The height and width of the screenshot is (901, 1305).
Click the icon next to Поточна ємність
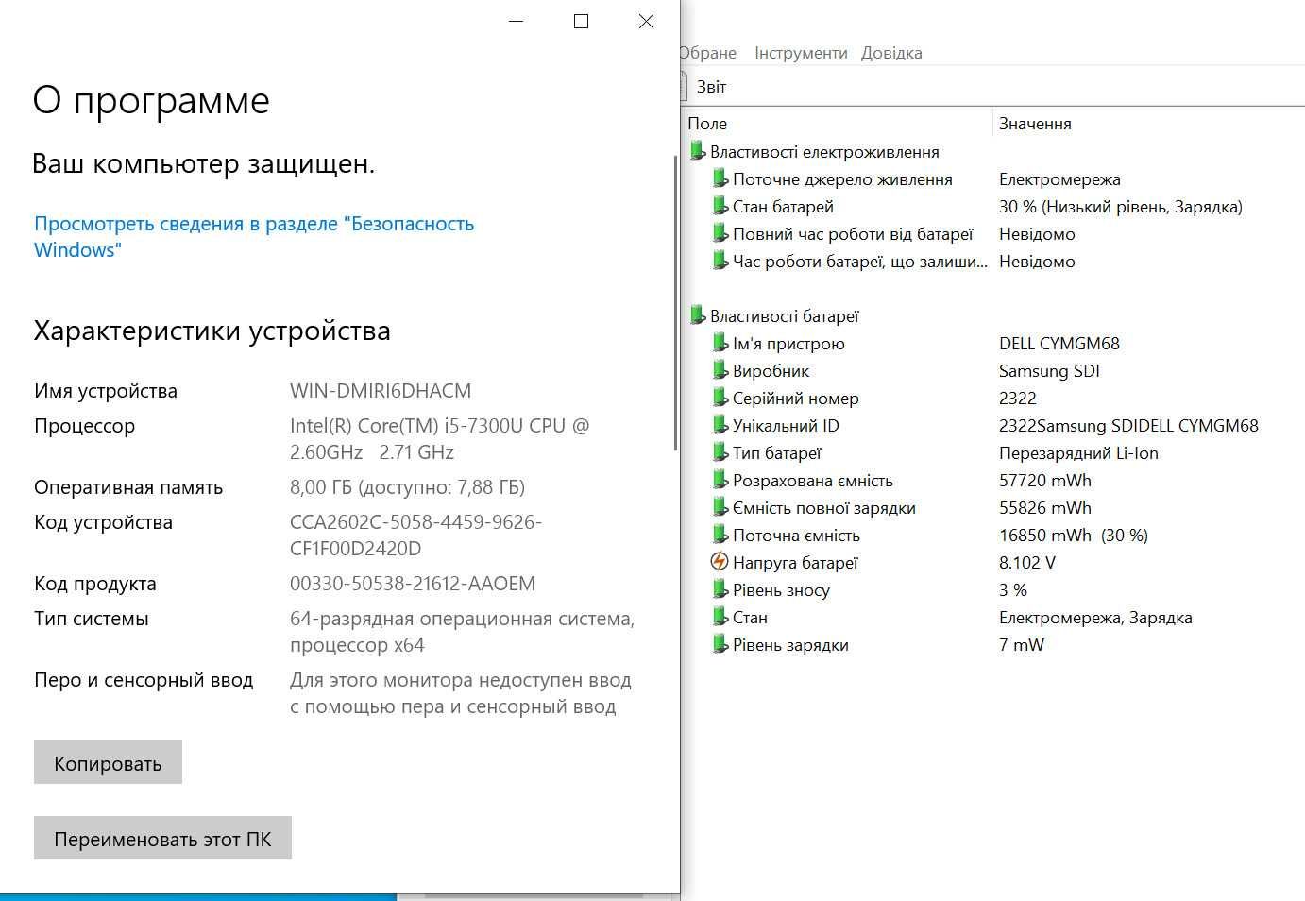pos(720,535)
